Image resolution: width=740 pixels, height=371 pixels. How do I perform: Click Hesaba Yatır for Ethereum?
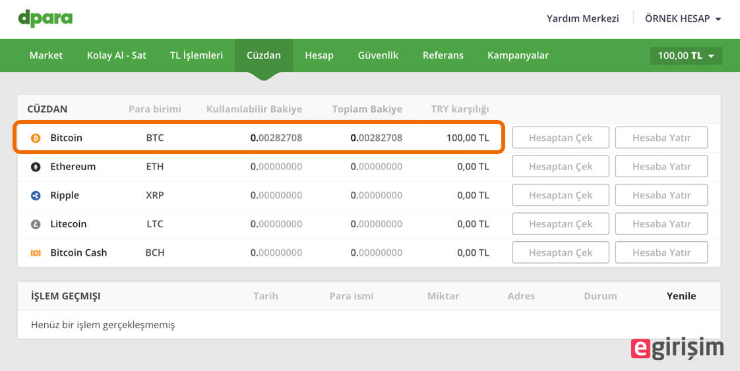click(662, 167)
